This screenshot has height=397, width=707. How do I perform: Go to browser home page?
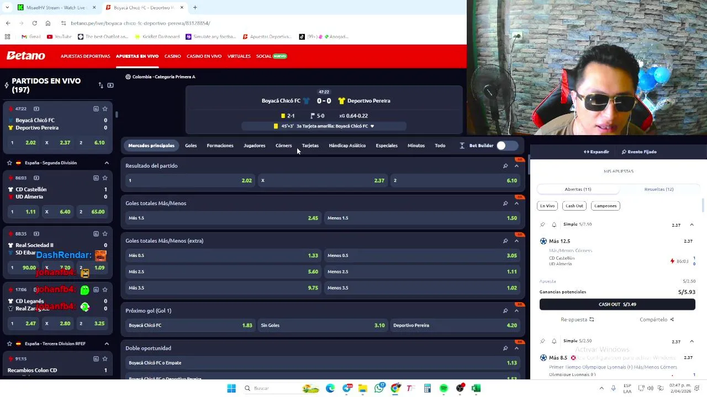48,23
